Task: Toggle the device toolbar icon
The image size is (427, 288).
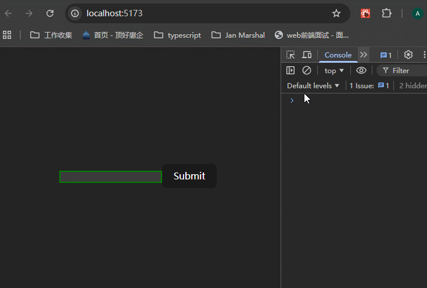Action: (x=307, y=55)
